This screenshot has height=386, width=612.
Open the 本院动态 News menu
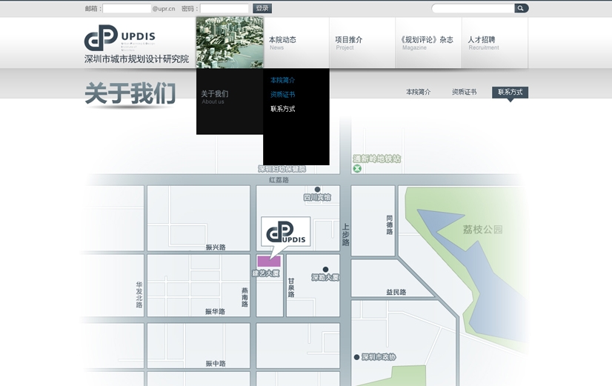point(282,42)
